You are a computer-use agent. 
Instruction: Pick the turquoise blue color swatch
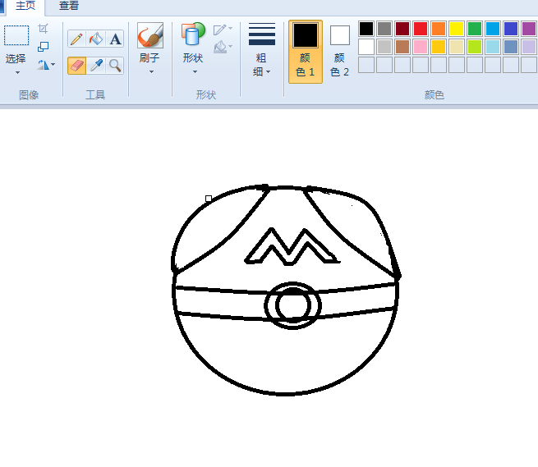click(x=493, y=29)
